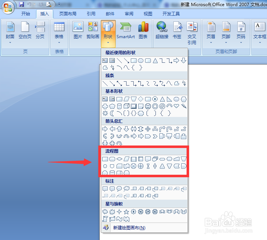Insert a bookmark (书签)
Viewport: 267px width, 240px height.
point(177,30)
